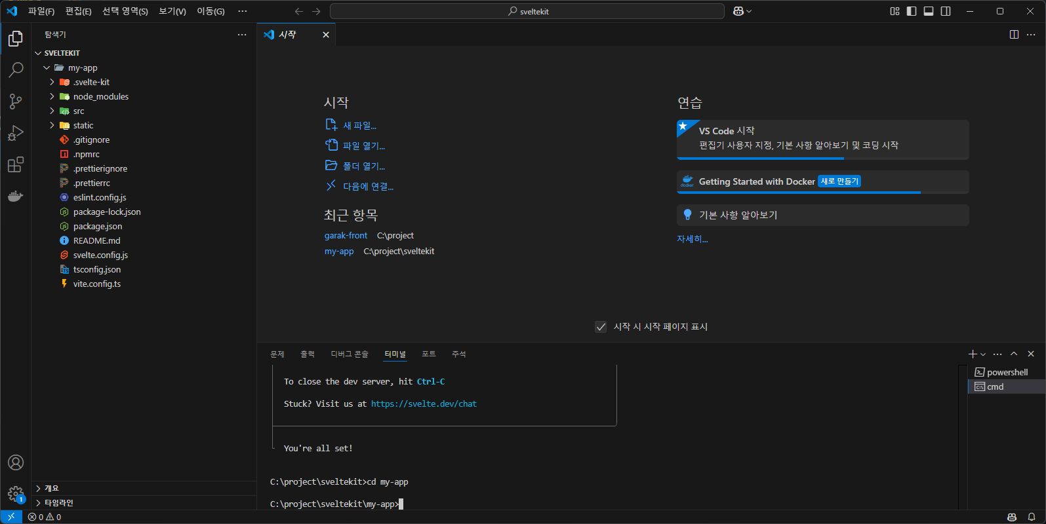Open the Explorer view in activity bar
Screen dimensions: 1046x524
16,39
